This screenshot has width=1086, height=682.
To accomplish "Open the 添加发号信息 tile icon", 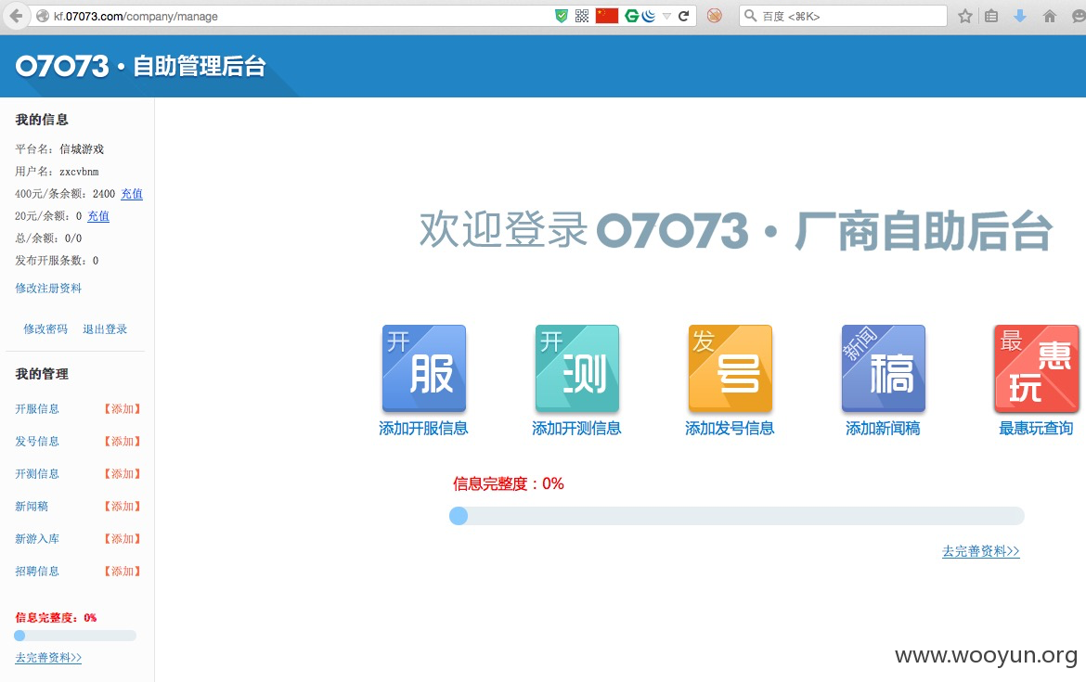I will (730, 368).
